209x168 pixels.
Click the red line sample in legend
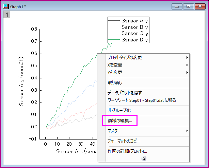114,27
